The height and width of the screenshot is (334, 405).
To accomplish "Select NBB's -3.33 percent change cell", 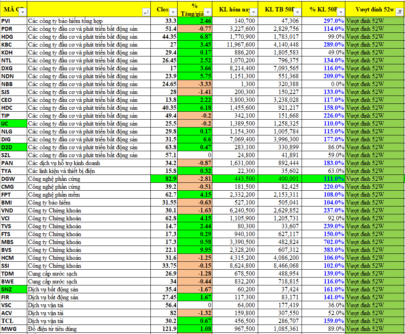I will pos(195,84).
